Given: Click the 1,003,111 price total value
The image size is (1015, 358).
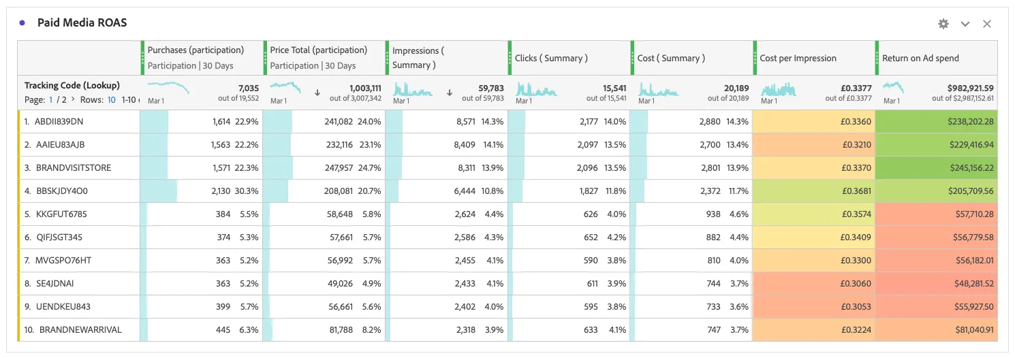Looking at the screenshot, I should coord(365,88).
